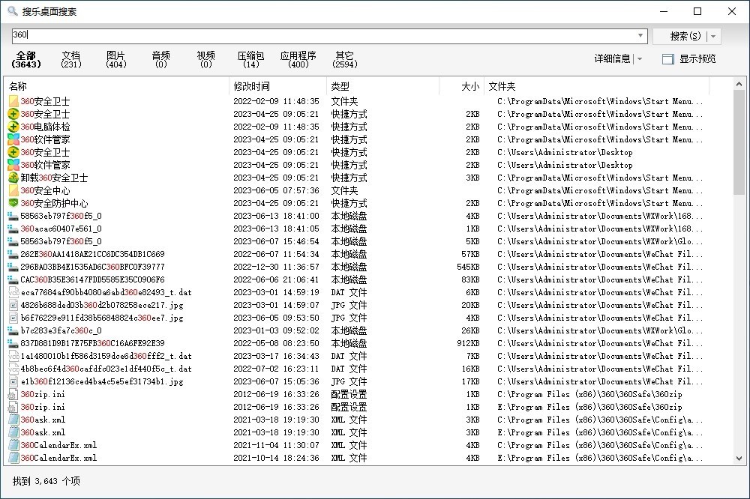Select the 360软件管家 shortcut icon
This screenshot has width=750, height=499.
point(13,139)
